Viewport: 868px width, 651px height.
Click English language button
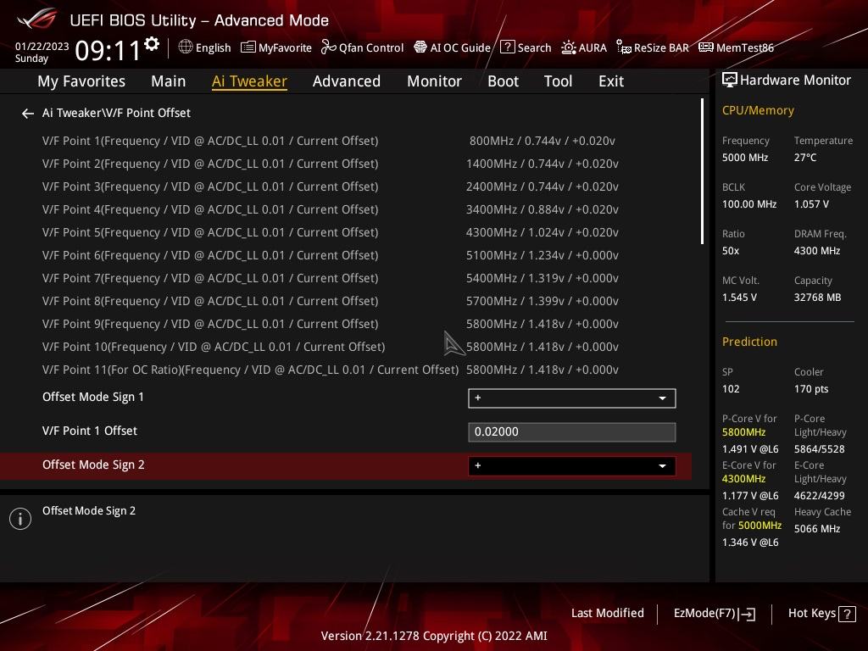204,47
